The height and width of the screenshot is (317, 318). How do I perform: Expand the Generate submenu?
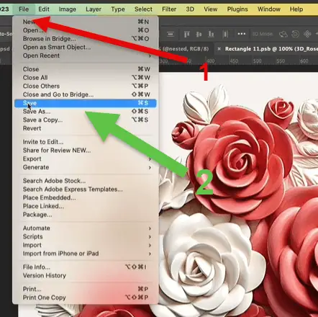86,167
